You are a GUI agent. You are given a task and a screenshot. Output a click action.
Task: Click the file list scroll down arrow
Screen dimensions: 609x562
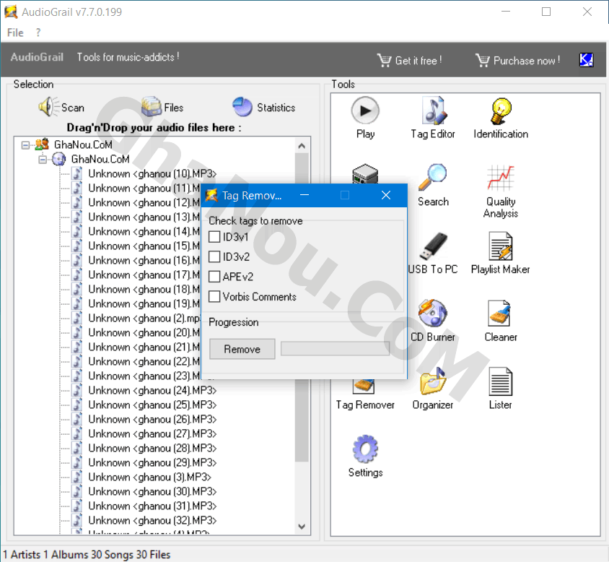tap(302, 526)
